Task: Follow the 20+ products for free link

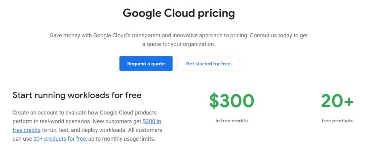Action: pyautogui.click(x=59, y=138)
